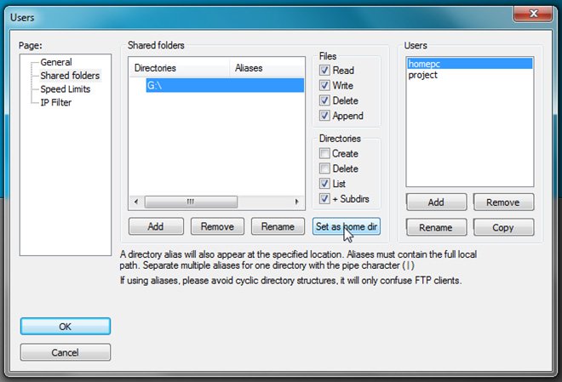Toggle the + Subdirs checkbox

[324, 199]
